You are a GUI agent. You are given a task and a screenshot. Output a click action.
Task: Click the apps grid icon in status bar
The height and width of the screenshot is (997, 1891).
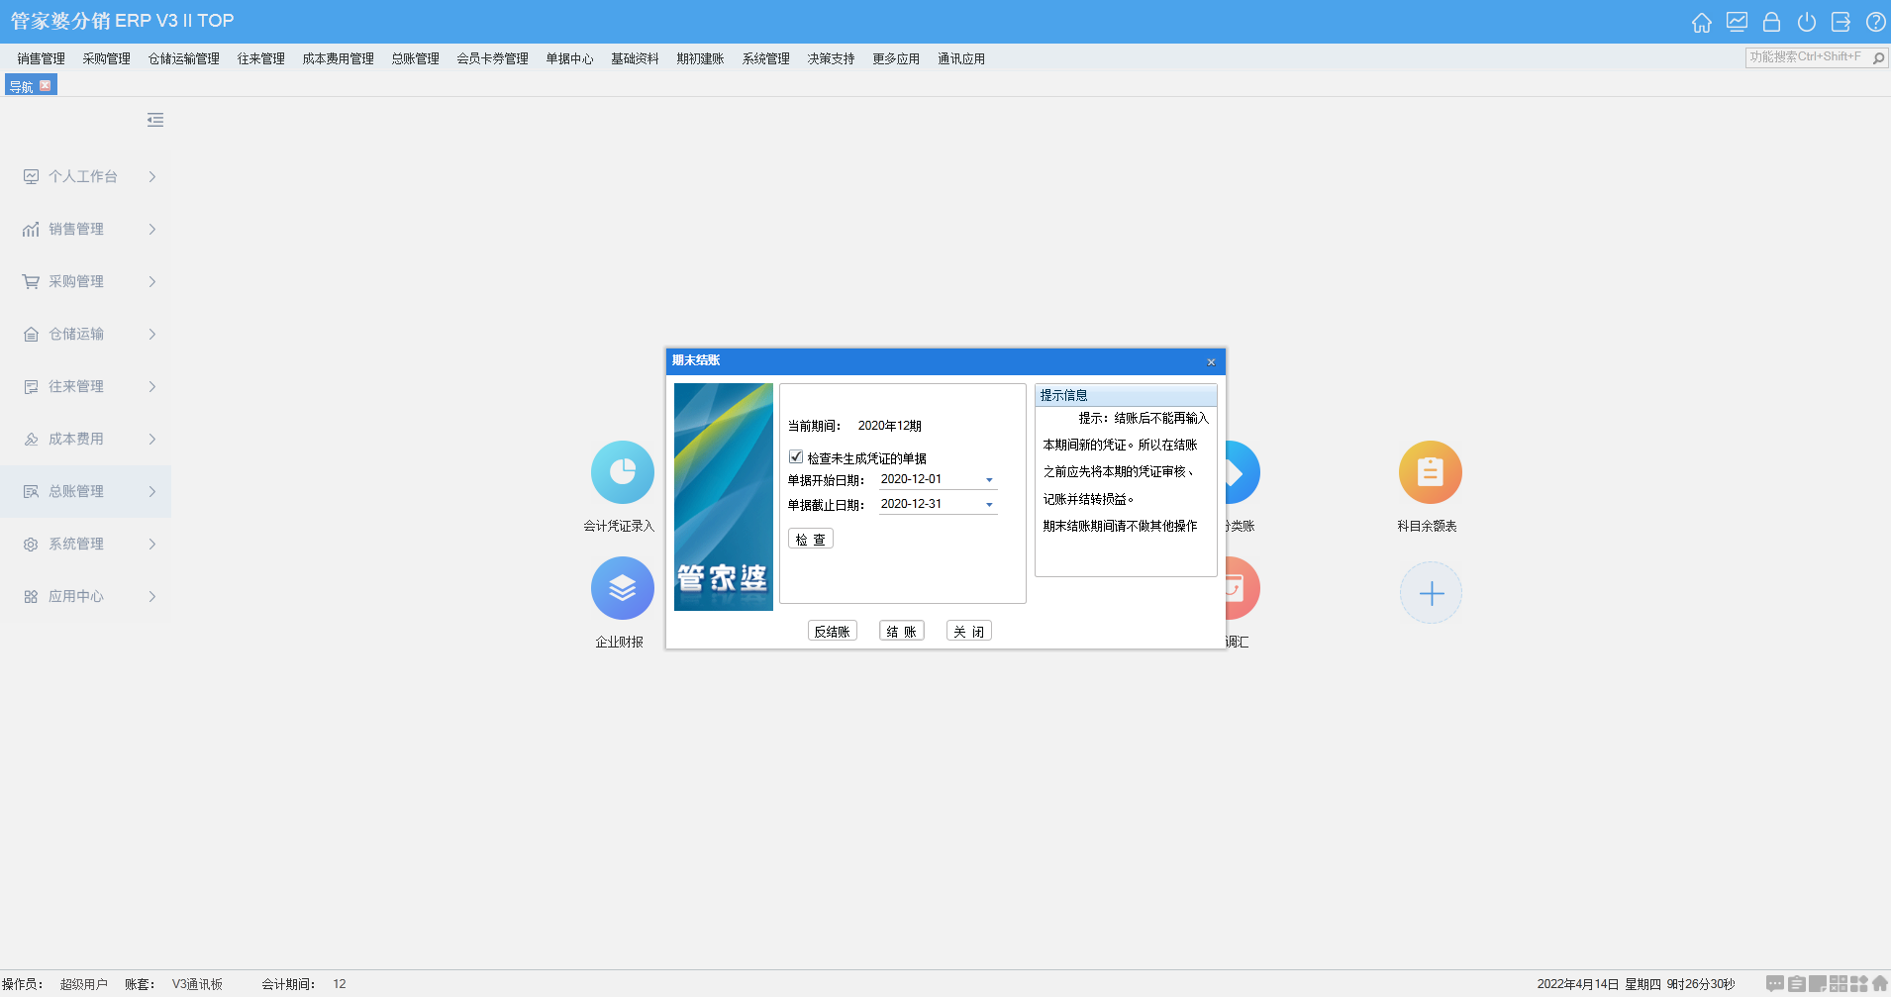click(1859, 984)
